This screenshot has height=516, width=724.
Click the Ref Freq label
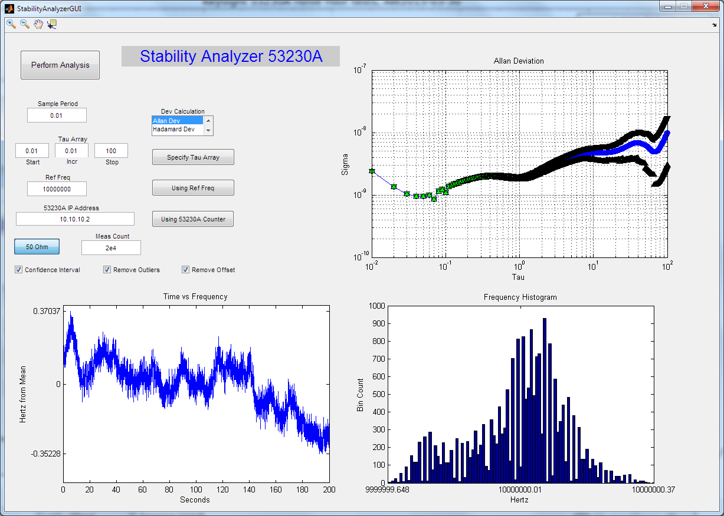[57, 177]
